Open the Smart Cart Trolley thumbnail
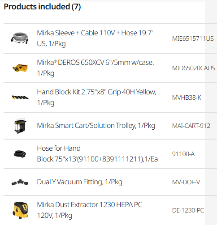The height and width of the screenshot is (225, 217). [20, 126]
